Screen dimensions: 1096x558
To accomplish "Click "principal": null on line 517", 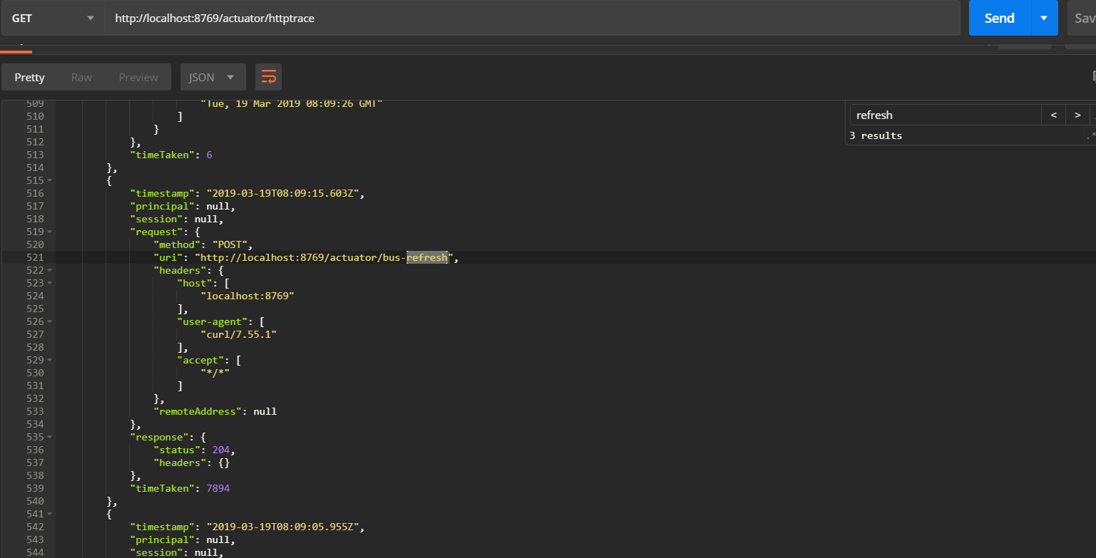I will pyautogui.click(x=182, y=206).
